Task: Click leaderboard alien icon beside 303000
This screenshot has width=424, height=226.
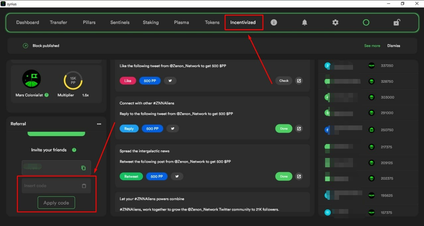Action: click(372, 97)
